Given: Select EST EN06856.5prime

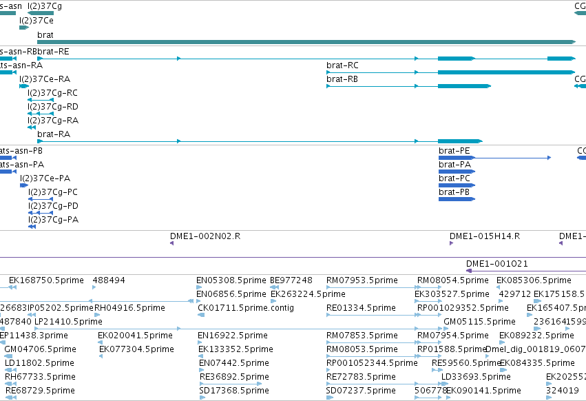Looking at the screenshot, I should (x=231, y=294).
